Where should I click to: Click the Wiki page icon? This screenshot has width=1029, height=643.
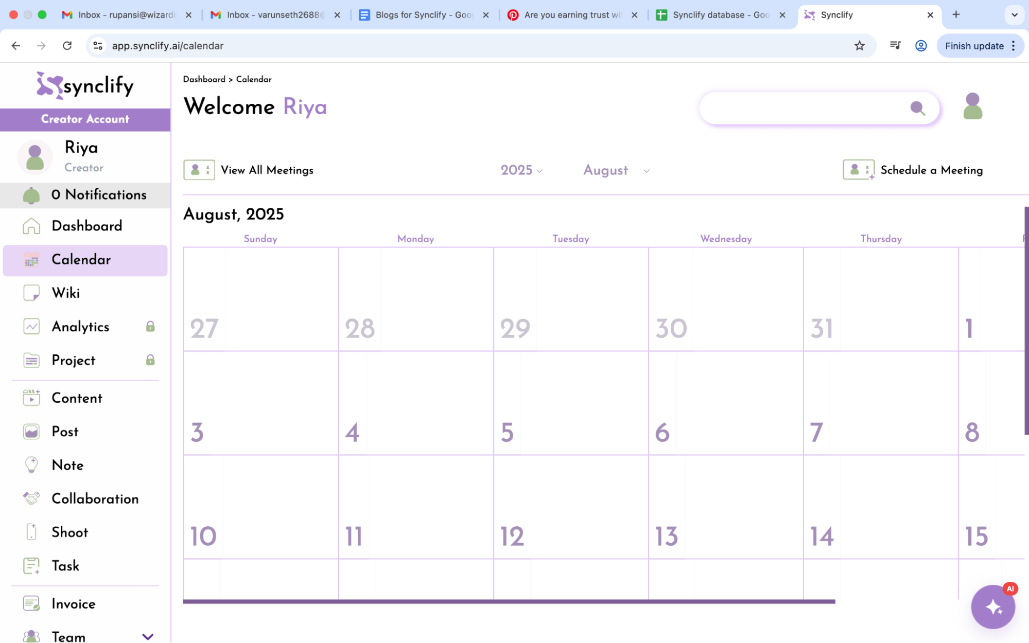coord(31,293)
